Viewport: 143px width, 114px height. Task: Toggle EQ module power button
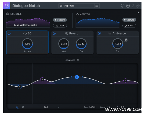pos(9,33)
